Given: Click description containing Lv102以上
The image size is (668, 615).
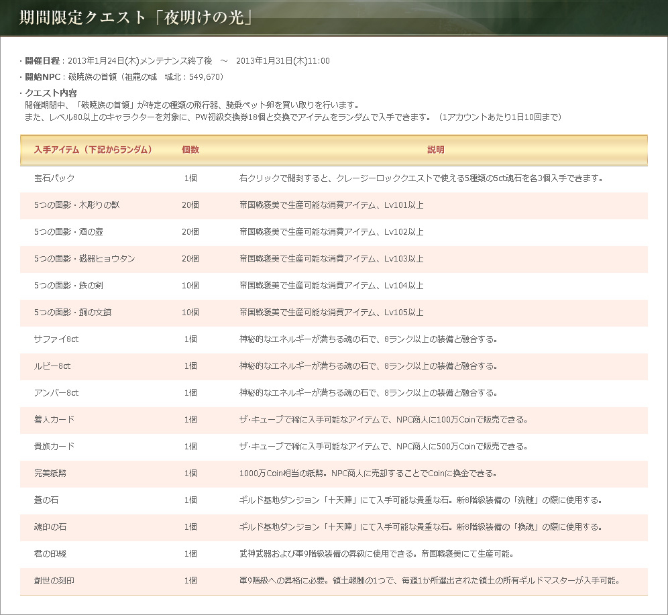Looking at the screenshot, I should (x=331, y=231).
